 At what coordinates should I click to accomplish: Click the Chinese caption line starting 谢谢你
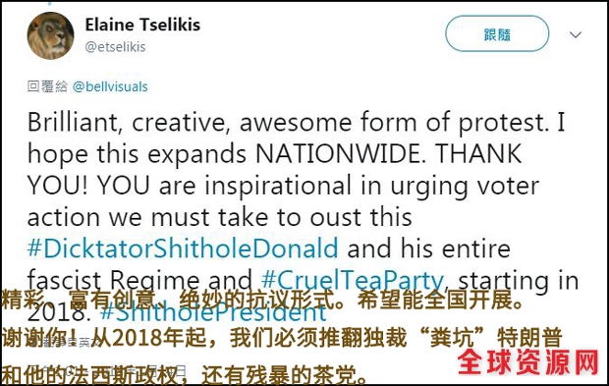282,338
